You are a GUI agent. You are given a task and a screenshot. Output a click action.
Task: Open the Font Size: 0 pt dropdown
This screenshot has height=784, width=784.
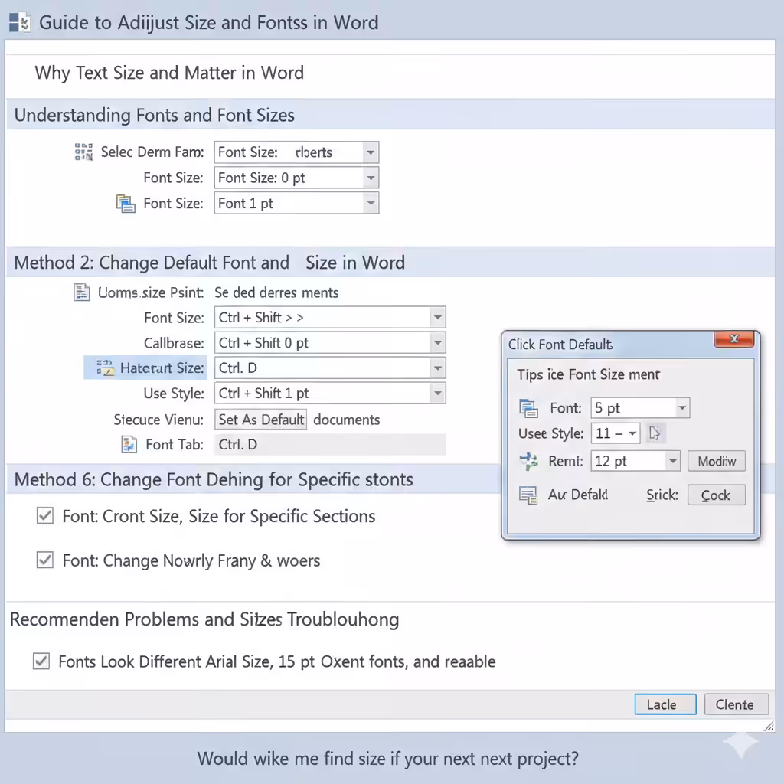click(371, 178)
